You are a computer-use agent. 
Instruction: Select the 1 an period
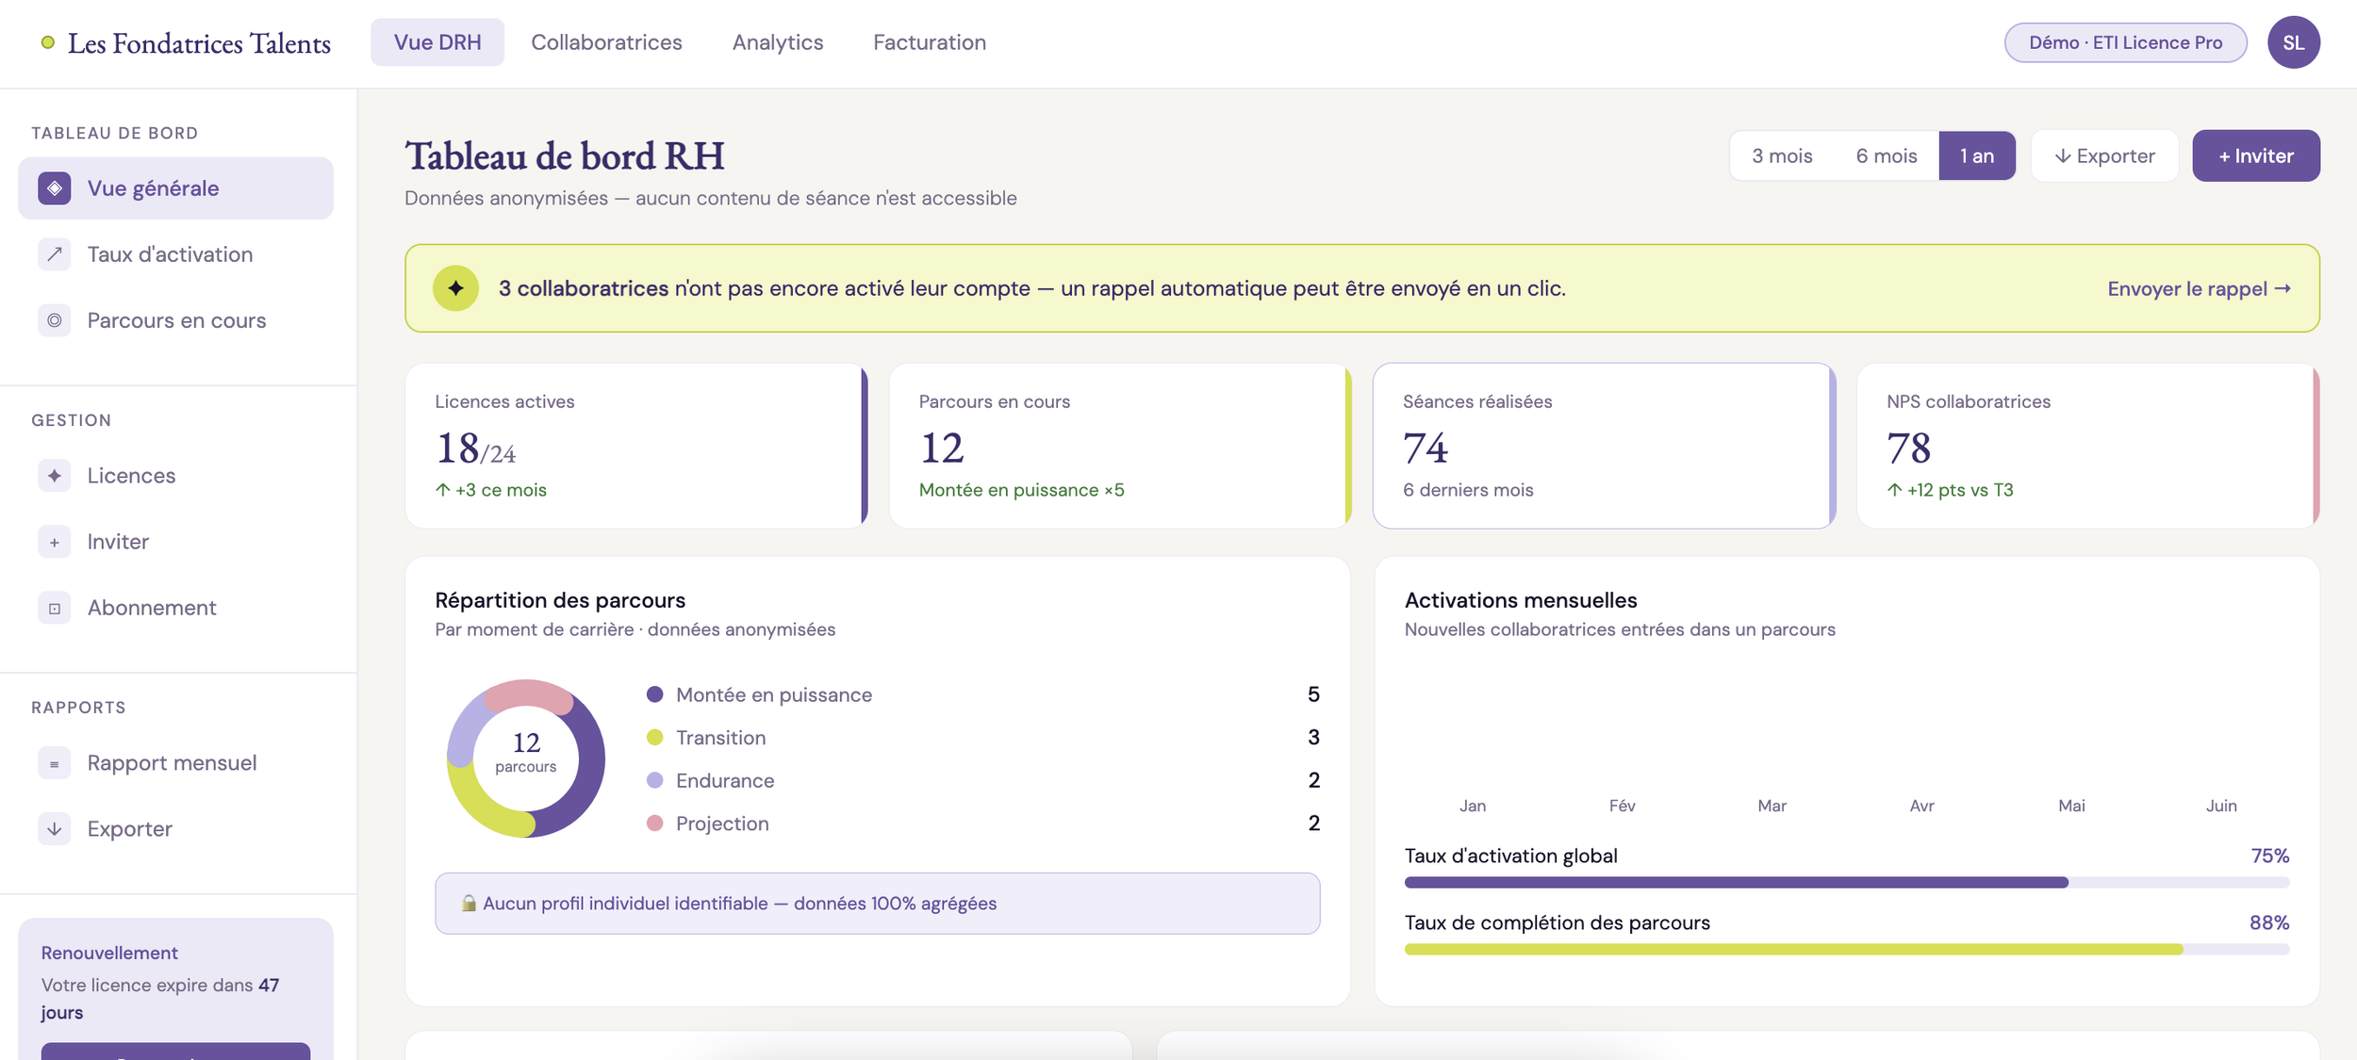click(x=1977, y=155)
